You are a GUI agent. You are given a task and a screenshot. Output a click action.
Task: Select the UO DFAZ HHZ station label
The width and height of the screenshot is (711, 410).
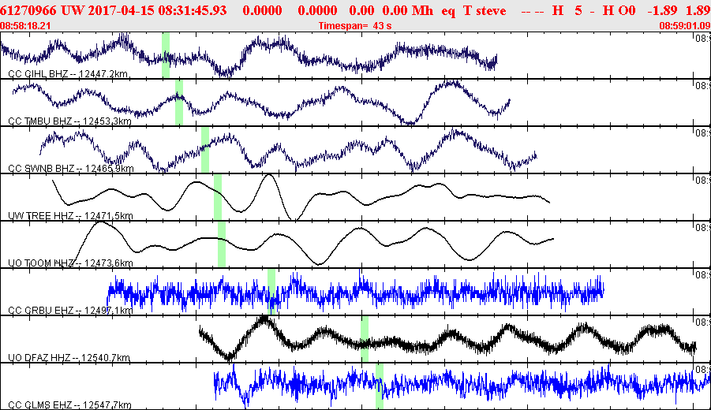pos(69,358)
